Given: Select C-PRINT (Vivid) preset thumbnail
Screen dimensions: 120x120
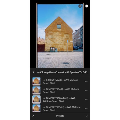Looking at the screenshot, I should point(36,81).
